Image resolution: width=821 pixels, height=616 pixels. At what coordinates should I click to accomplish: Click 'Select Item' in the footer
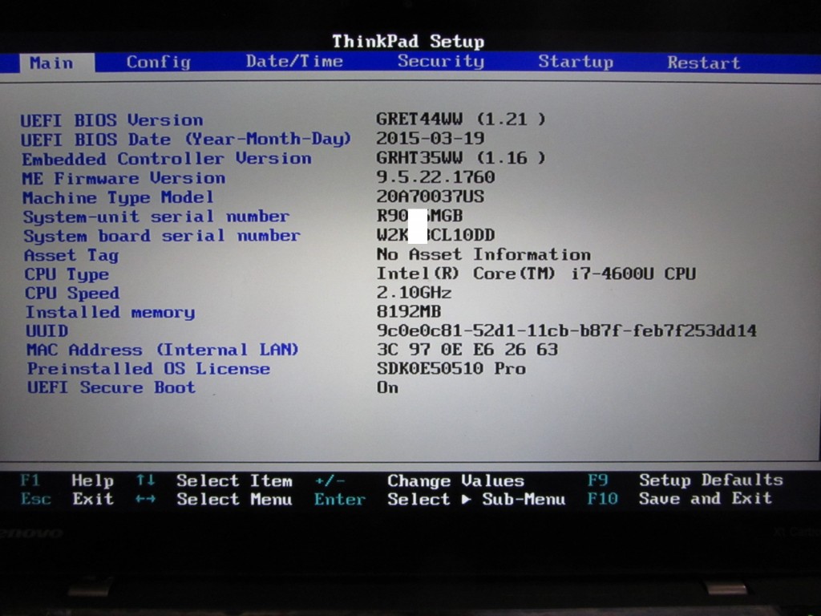pyautogui.click(x=235, y=480)
